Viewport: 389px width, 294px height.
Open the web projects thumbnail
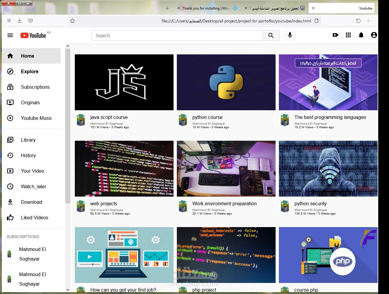[124, 169]
